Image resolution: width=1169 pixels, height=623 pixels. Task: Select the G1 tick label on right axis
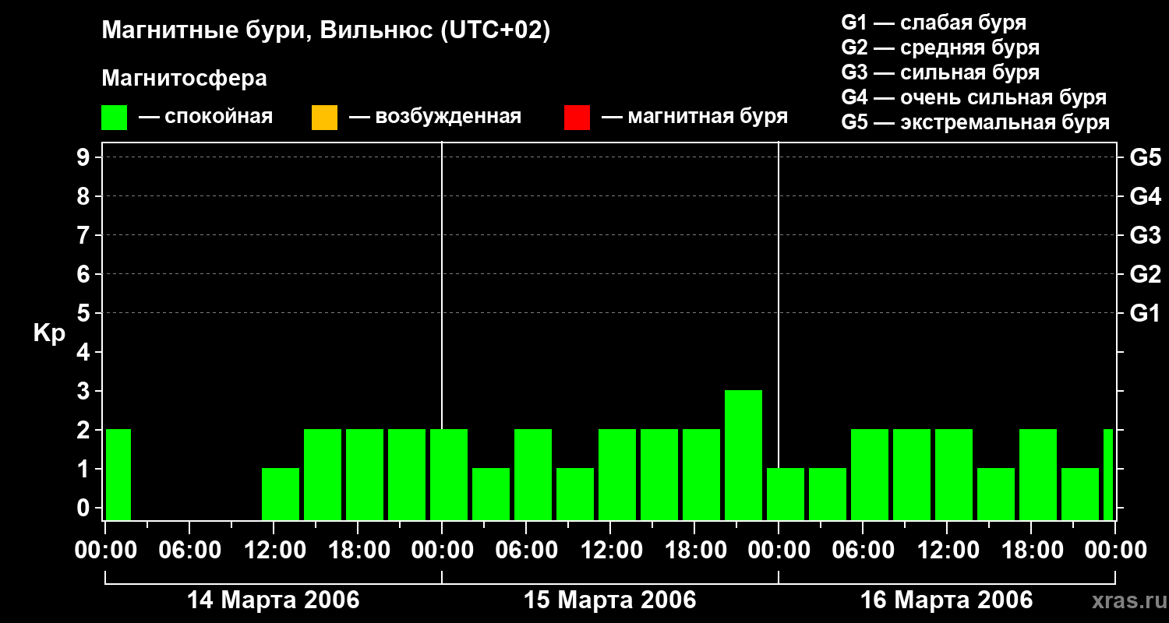point(1146,313)
